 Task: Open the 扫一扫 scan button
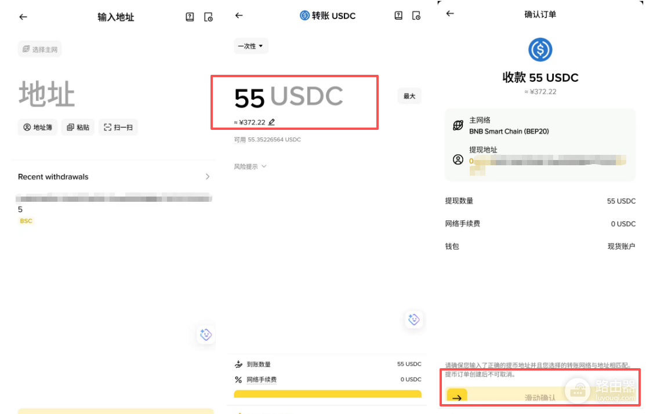click(118, 128)
